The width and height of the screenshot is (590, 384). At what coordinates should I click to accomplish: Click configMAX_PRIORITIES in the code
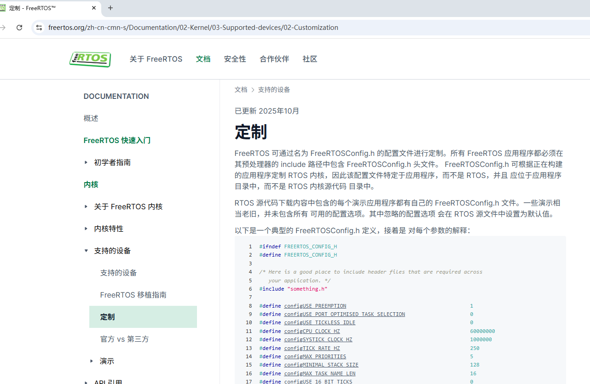315,356
